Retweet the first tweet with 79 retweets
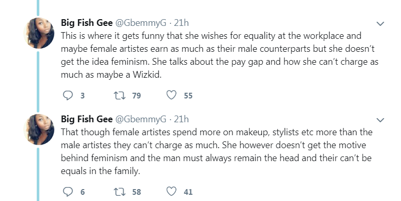This screenshot has width=401, height=201. pos(120,95)
